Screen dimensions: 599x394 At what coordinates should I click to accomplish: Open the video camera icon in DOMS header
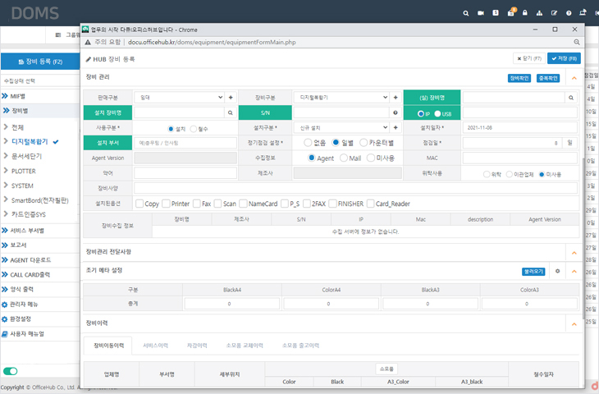481,13
